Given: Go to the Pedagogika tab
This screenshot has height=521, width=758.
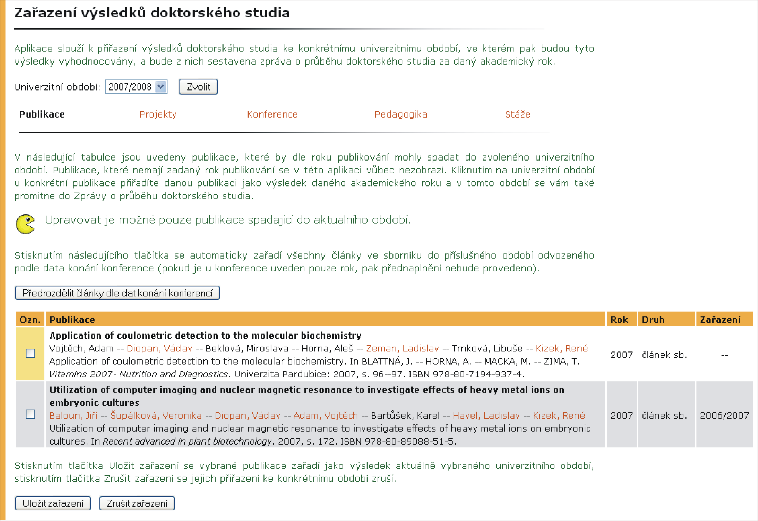Looking at the screenshot, I should [x=401, y=115].
